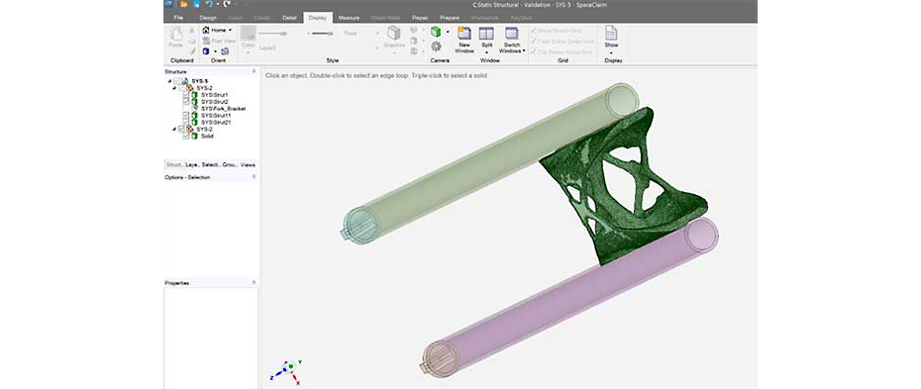
Task: Click the undo arrow in title bar
Action: tap(209, 4)
